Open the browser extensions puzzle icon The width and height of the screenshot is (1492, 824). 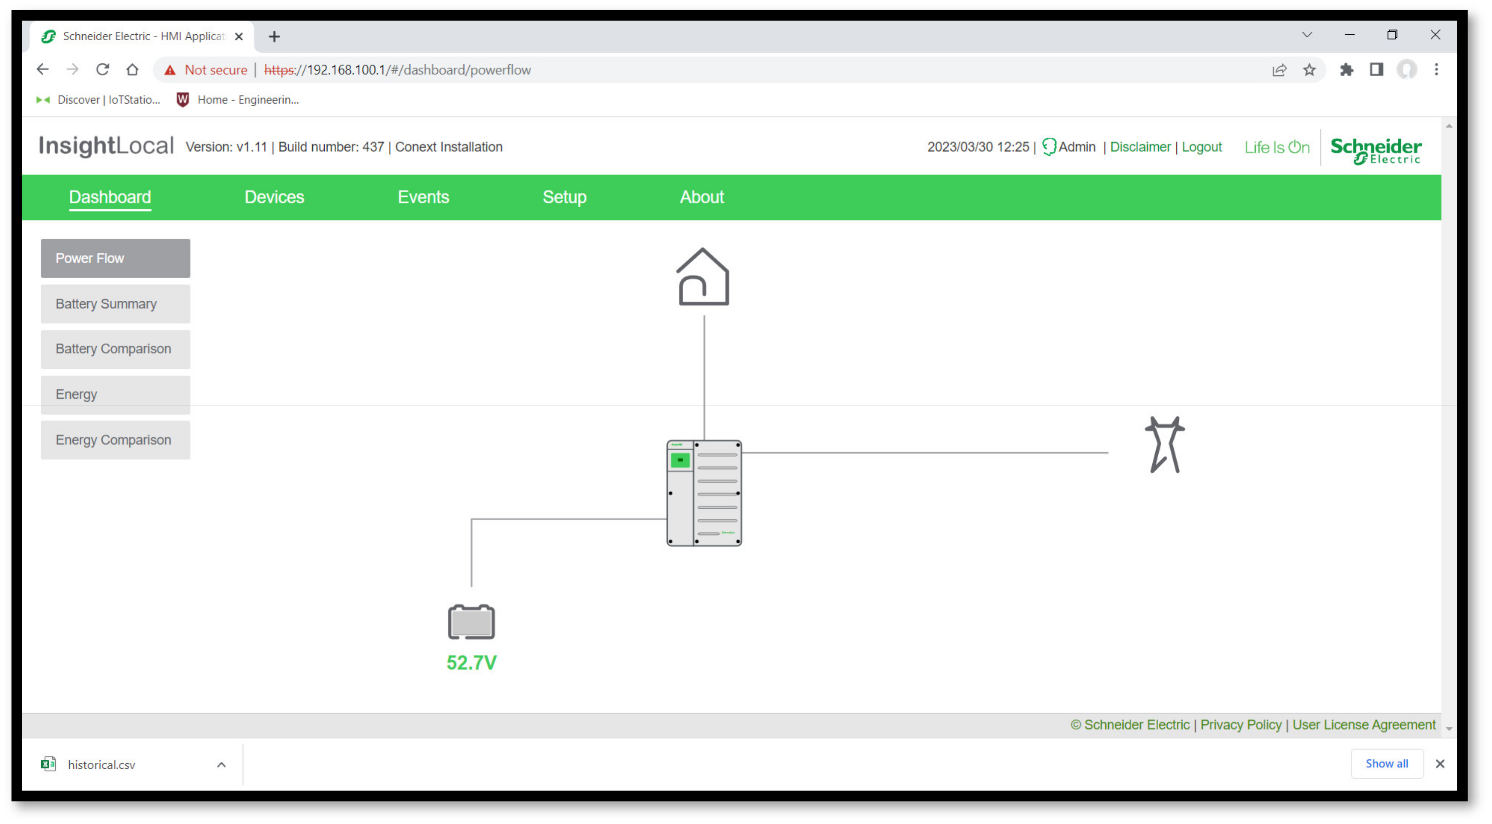(1346, 70)
